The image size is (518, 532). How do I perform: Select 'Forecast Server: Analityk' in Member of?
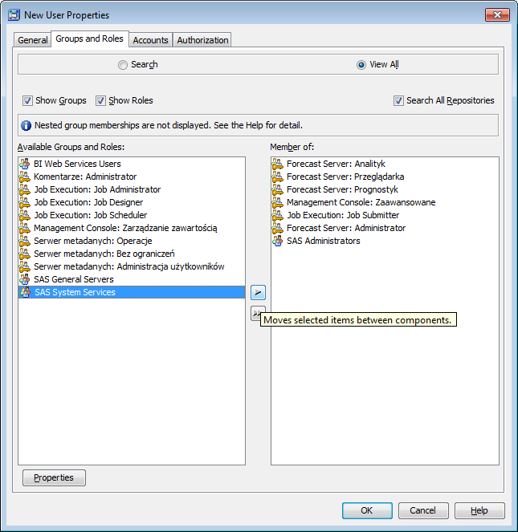click(385, 164)
